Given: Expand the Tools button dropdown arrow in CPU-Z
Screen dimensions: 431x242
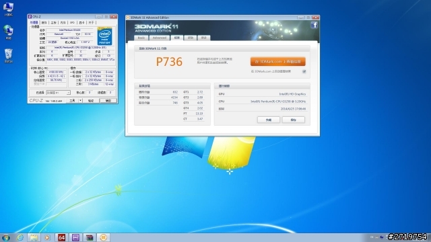Looking at the screenshot, I should coord(80,101).
